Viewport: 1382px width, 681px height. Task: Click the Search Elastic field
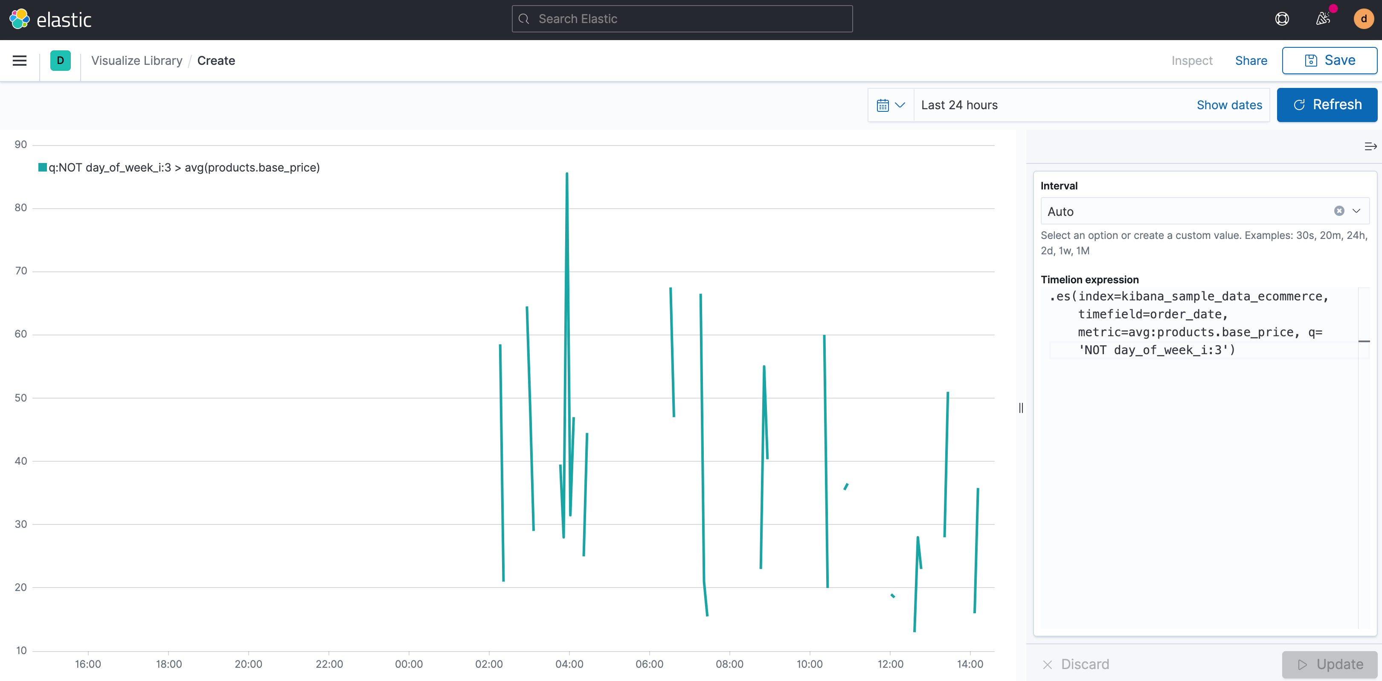point(681,19)
